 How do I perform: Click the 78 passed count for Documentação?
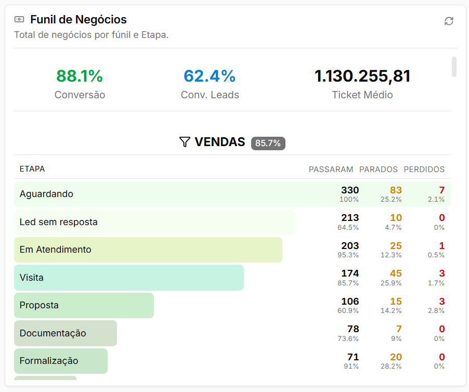(353, 329)
